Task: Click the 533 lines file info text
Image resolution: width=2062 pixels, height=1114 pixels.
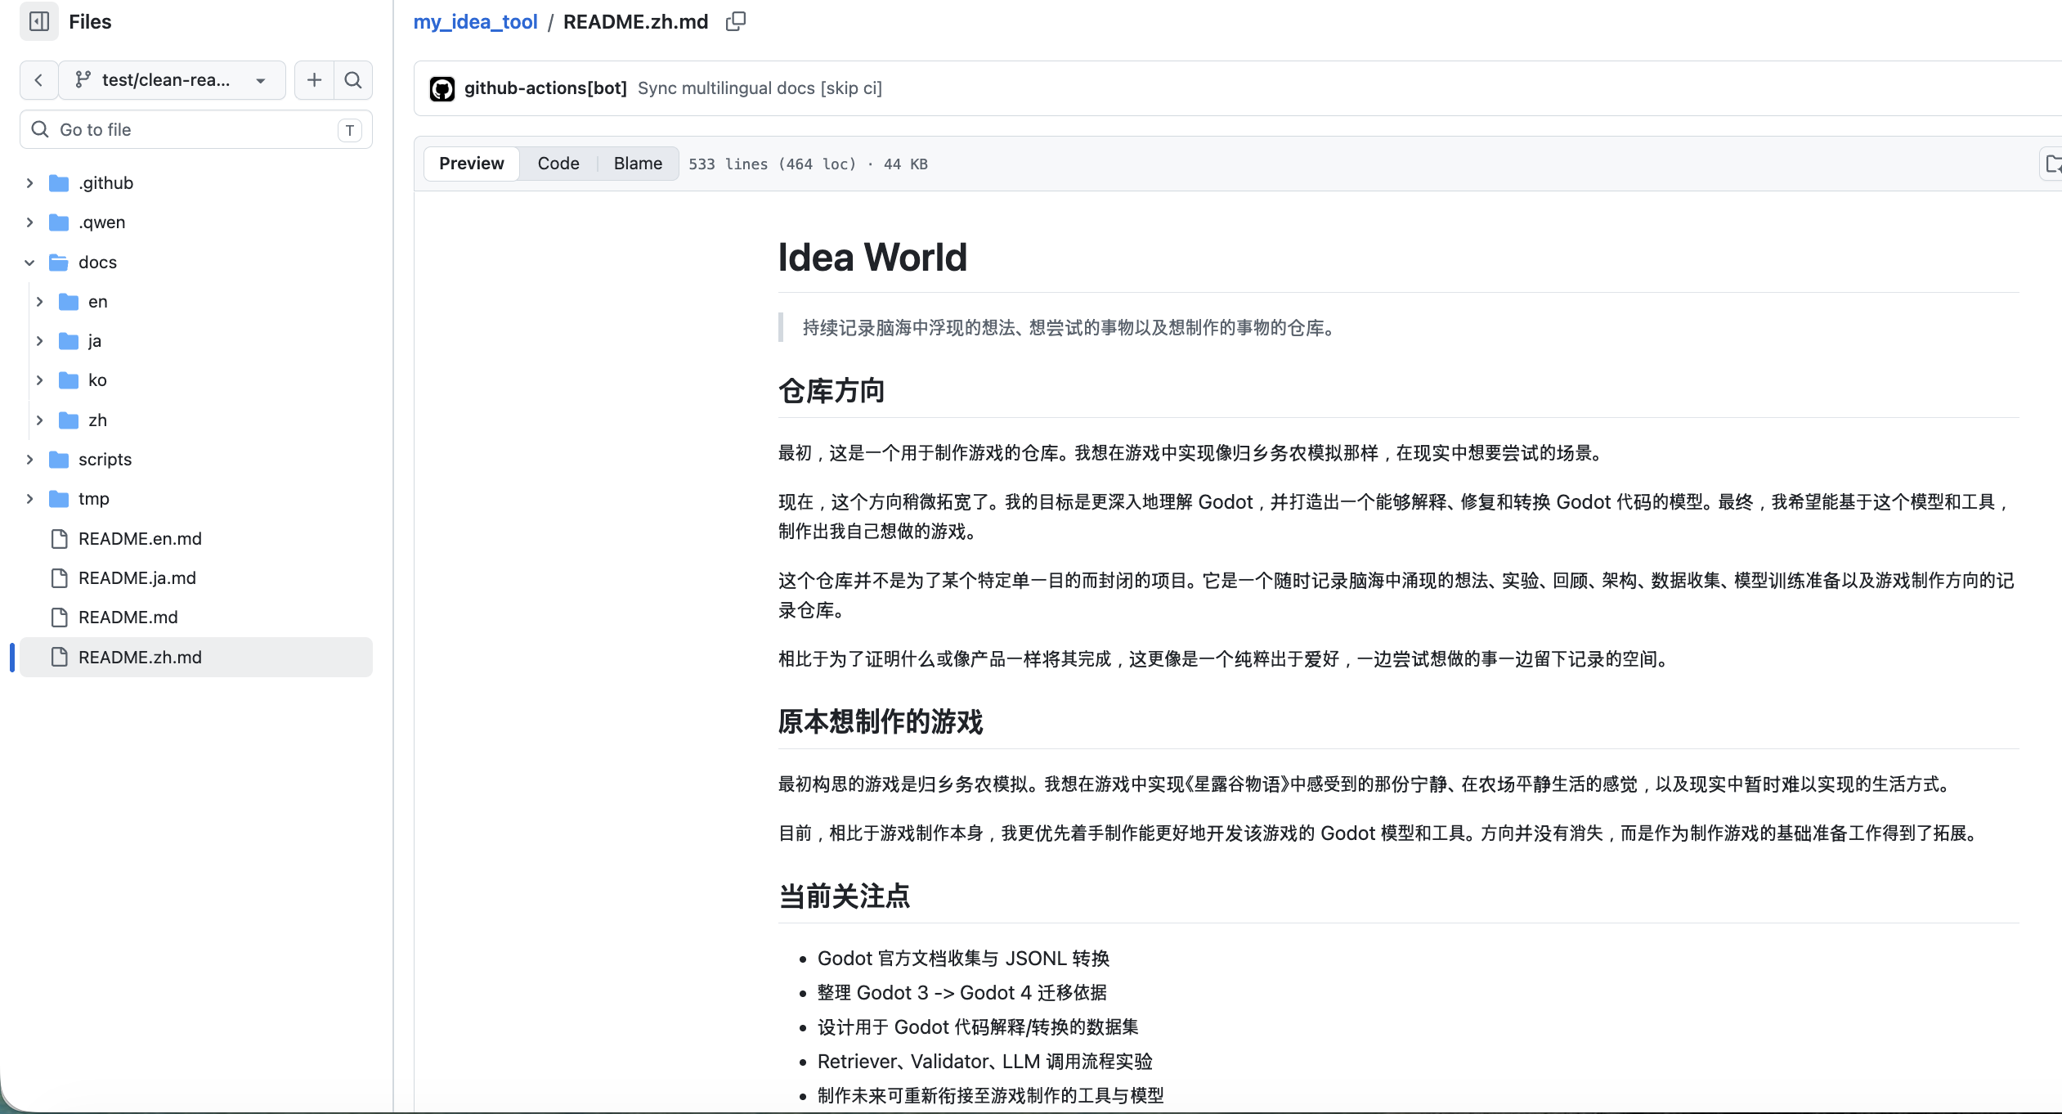Action: coord(808,164)
